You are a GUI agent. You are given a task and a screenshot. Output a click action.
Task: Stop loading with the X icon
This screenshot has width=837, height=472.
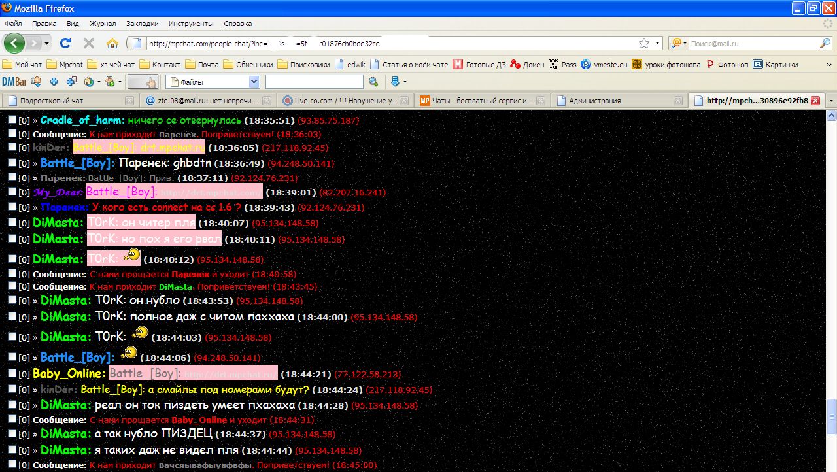click(89, 43)
